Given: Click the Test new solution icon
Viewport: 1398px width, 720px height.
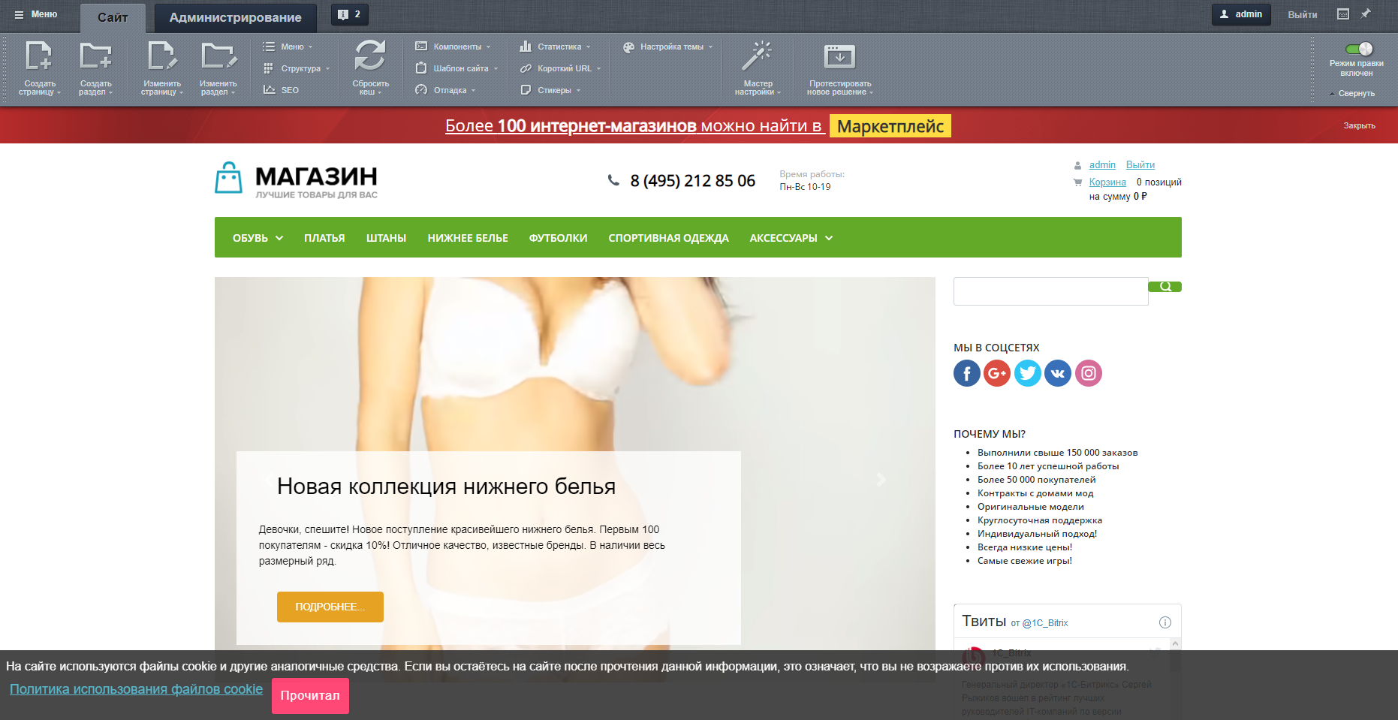Looking at the screenshot, I should pyautogui.click(x=839, y=57).
